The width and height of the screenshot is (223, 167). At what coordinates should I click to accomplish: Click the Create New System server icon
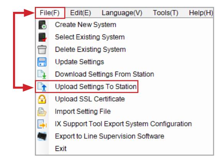click(x=42, y=25)
